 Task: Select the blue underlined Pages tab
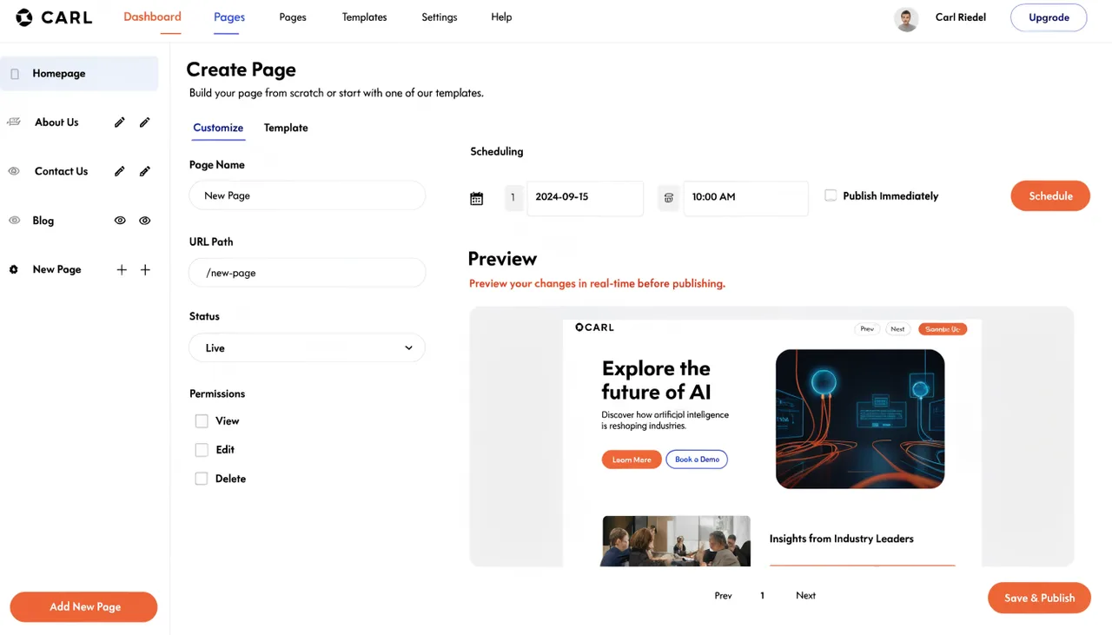(229, 17)
